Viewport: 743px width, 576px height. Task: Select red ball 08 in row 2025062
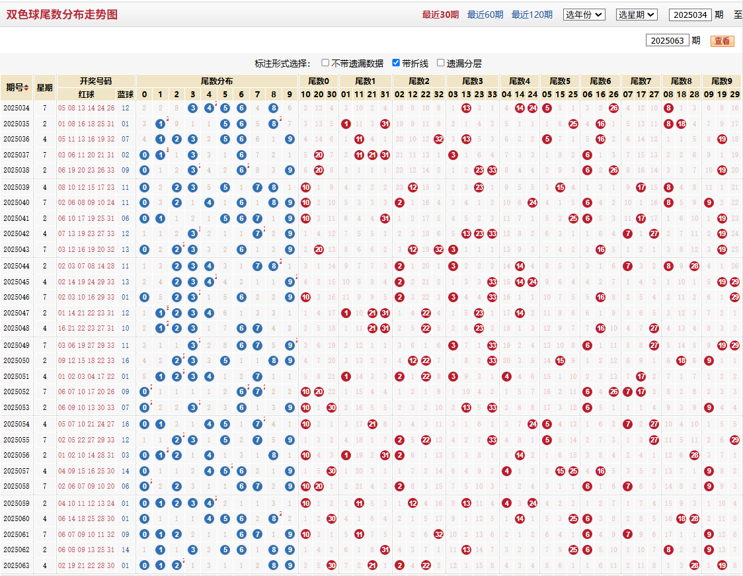pyautogui.click(x=668, y=550)
